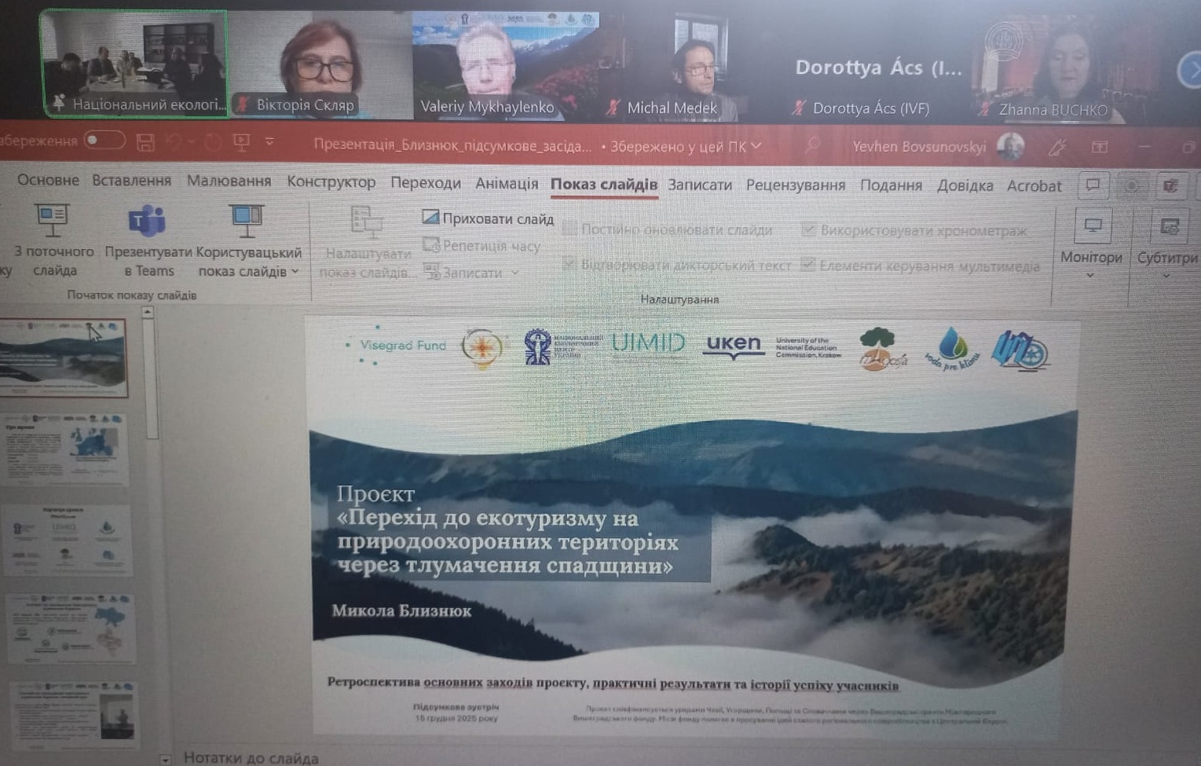Open the Рецензування tab
Screen dimensions: 1201x766
[795, 185]
